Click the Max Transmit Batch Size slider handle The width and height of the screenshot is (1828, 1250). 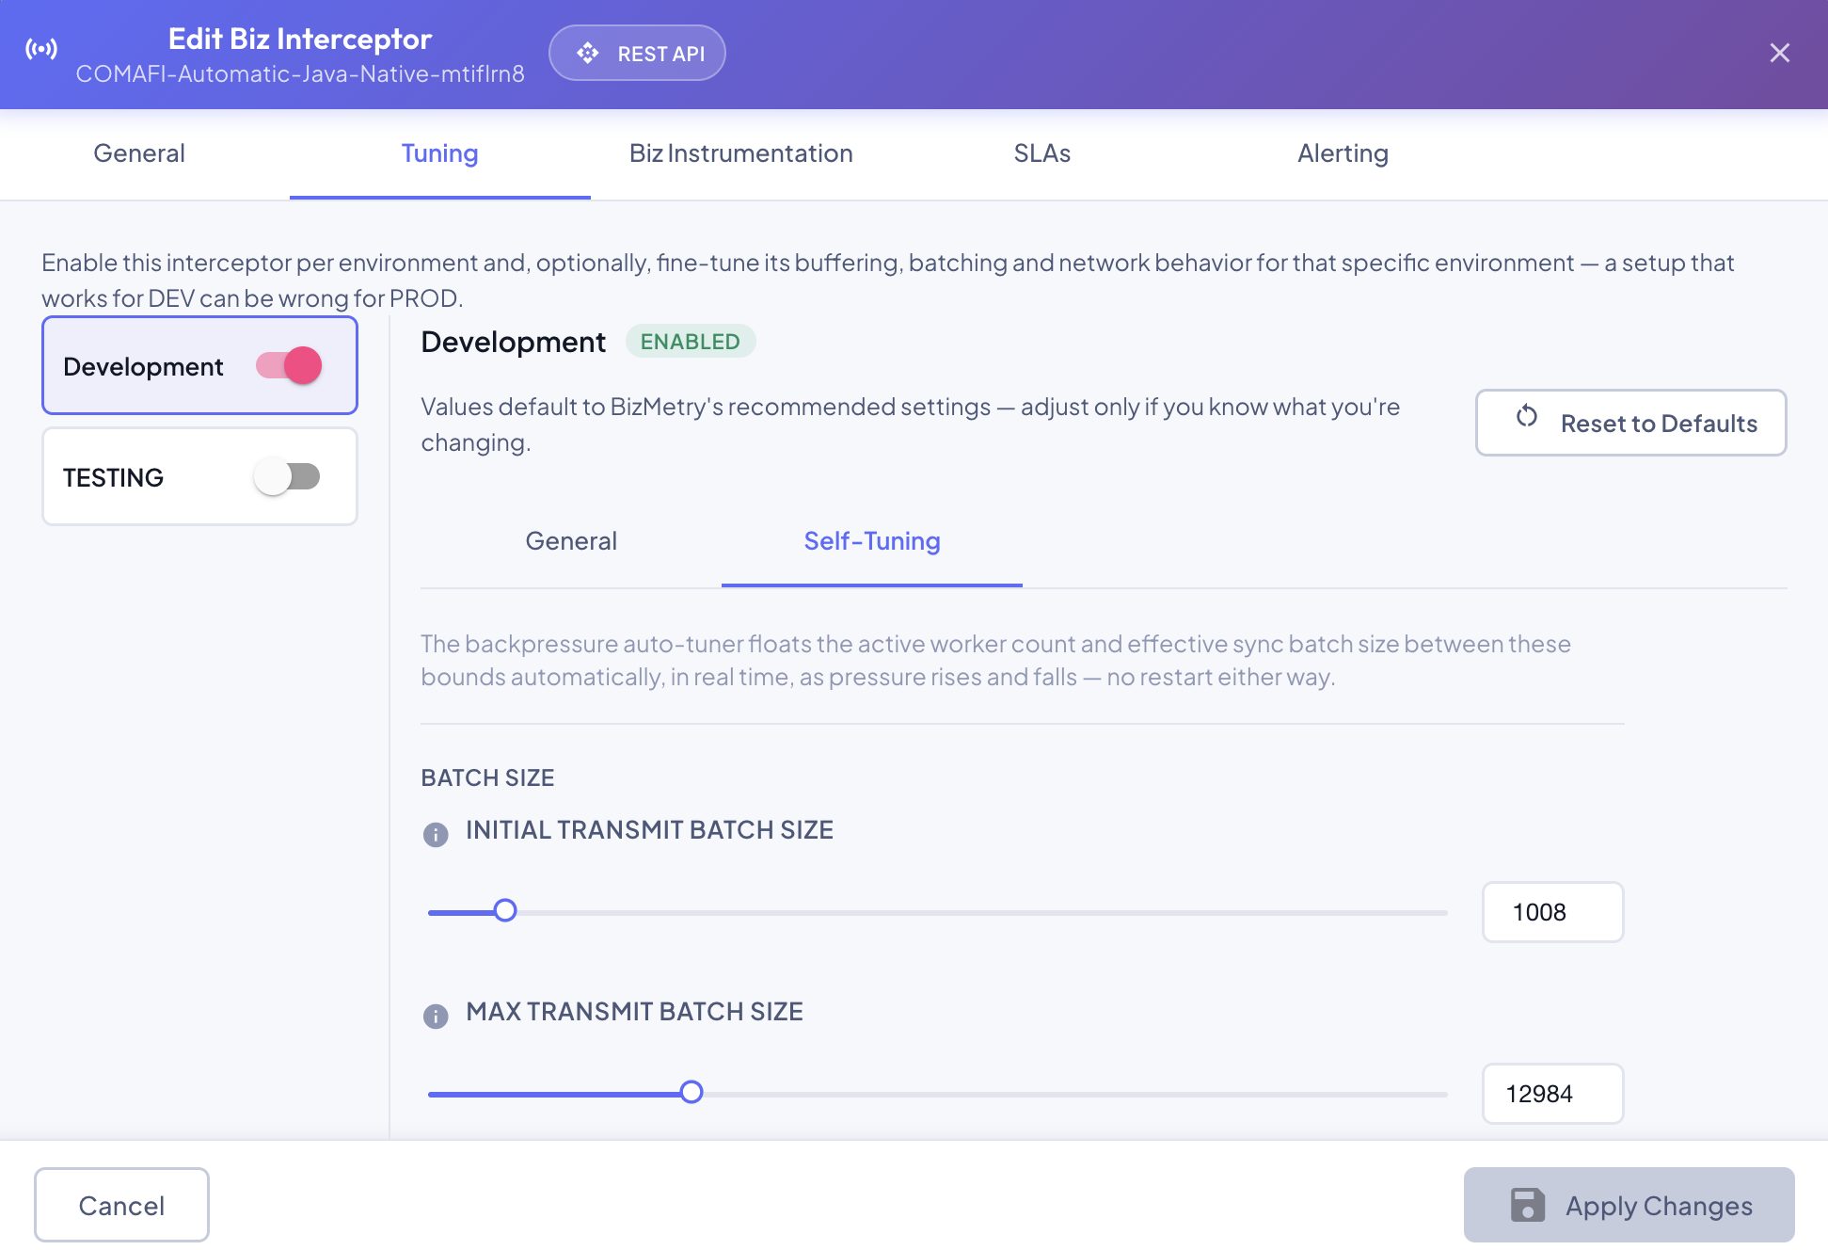click(691, 1092)
